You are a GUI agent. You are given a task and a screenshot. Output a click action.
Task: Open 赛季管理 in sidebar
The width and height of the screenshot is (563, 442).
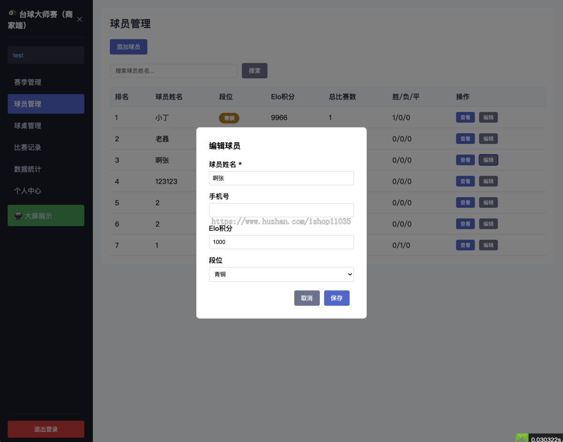pos(46,82)
